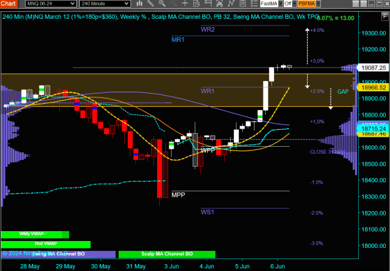Click second gray window-link square button
This screenshot has width=390, height=271.
(364, 4)
